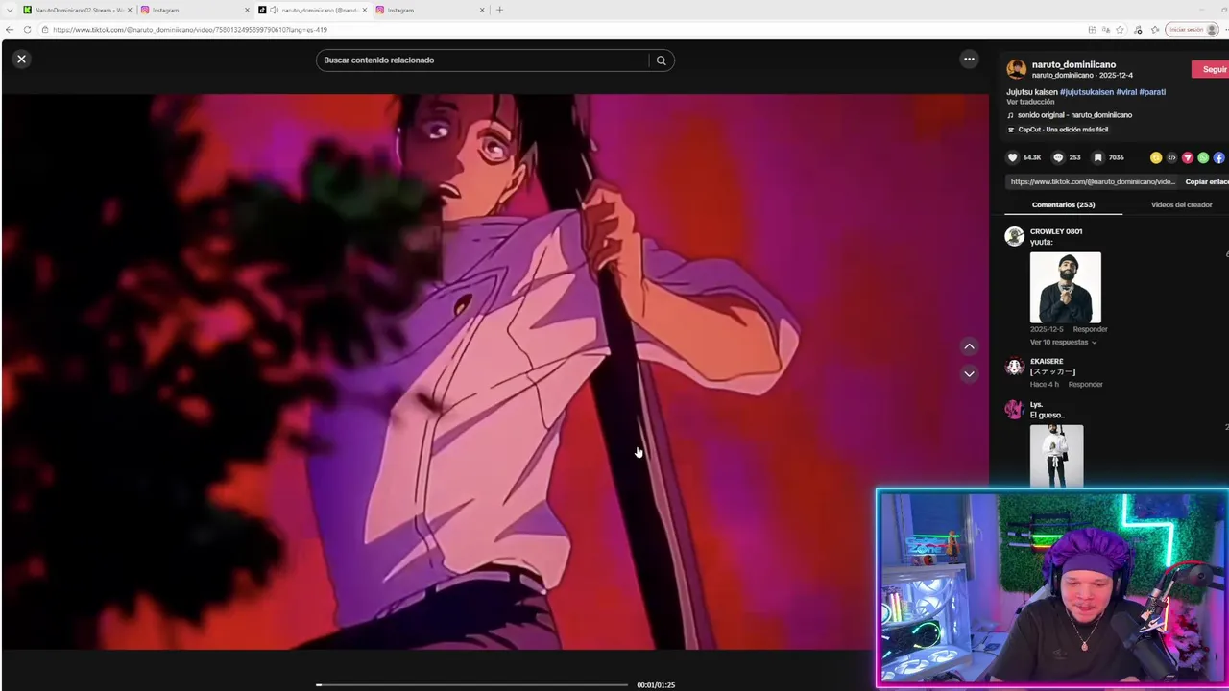
Task: Expand Ver 10 respuestas under CROWLEY's comment
Action: coord(1063,342)
